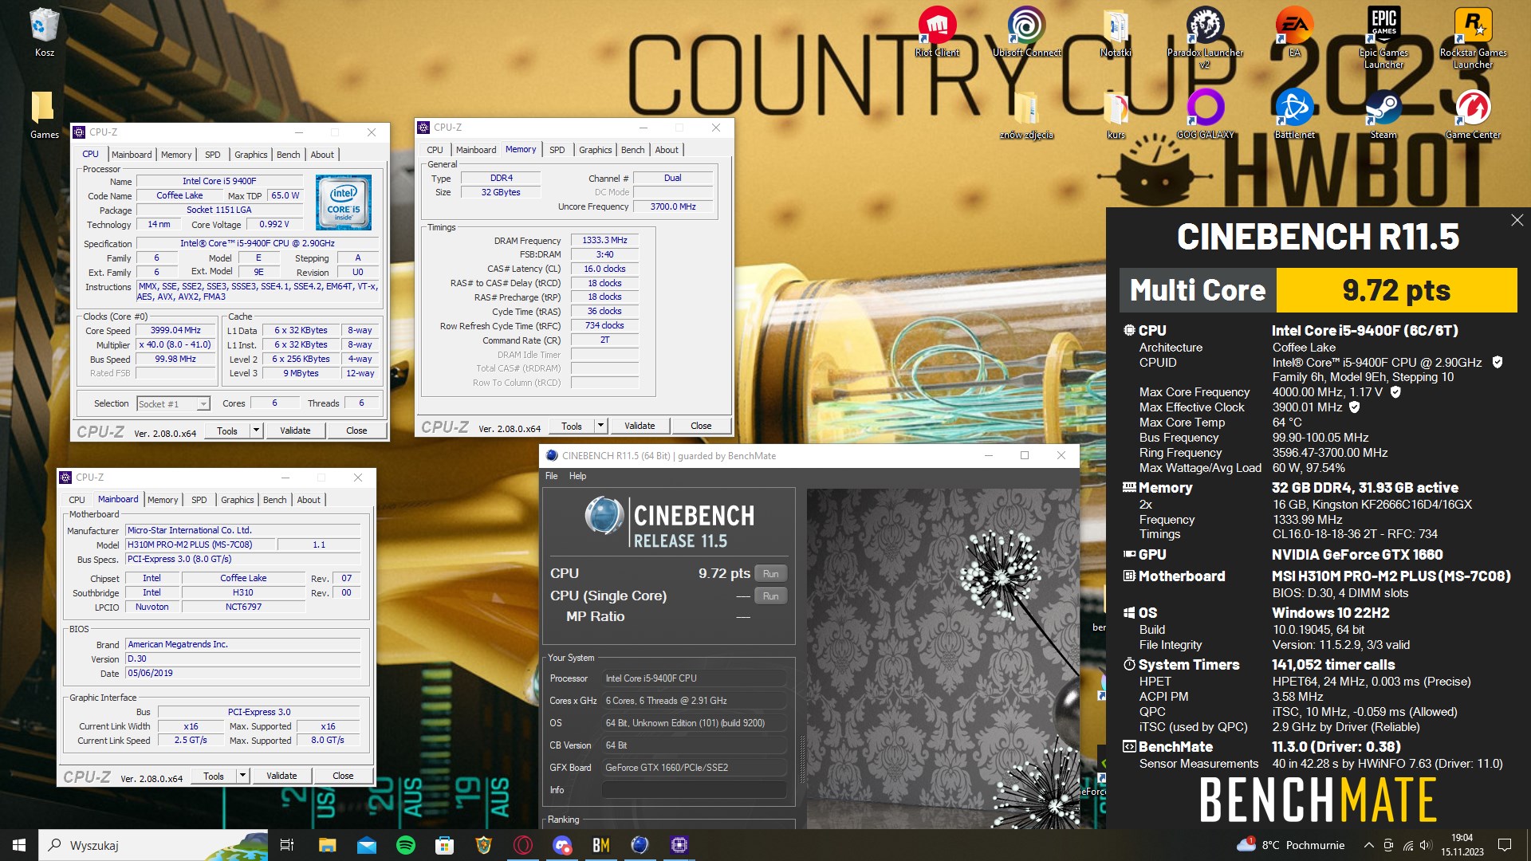This screenshot has width=1531, height=861.
Task: Click Tools button in CPU-Z CPU window
Action: [x=227, y=431]
